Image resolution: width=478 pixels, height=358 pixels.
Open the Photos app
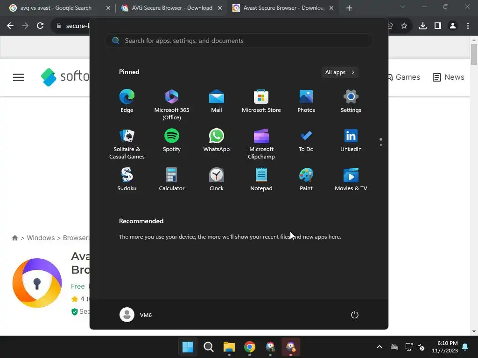306,101
